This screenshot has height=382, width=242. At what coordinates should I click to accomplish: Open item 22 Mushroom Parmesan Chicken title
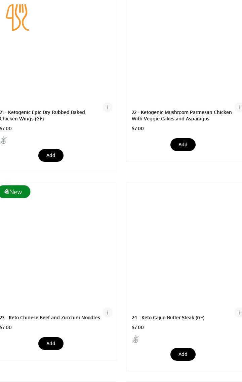[182, 115]
